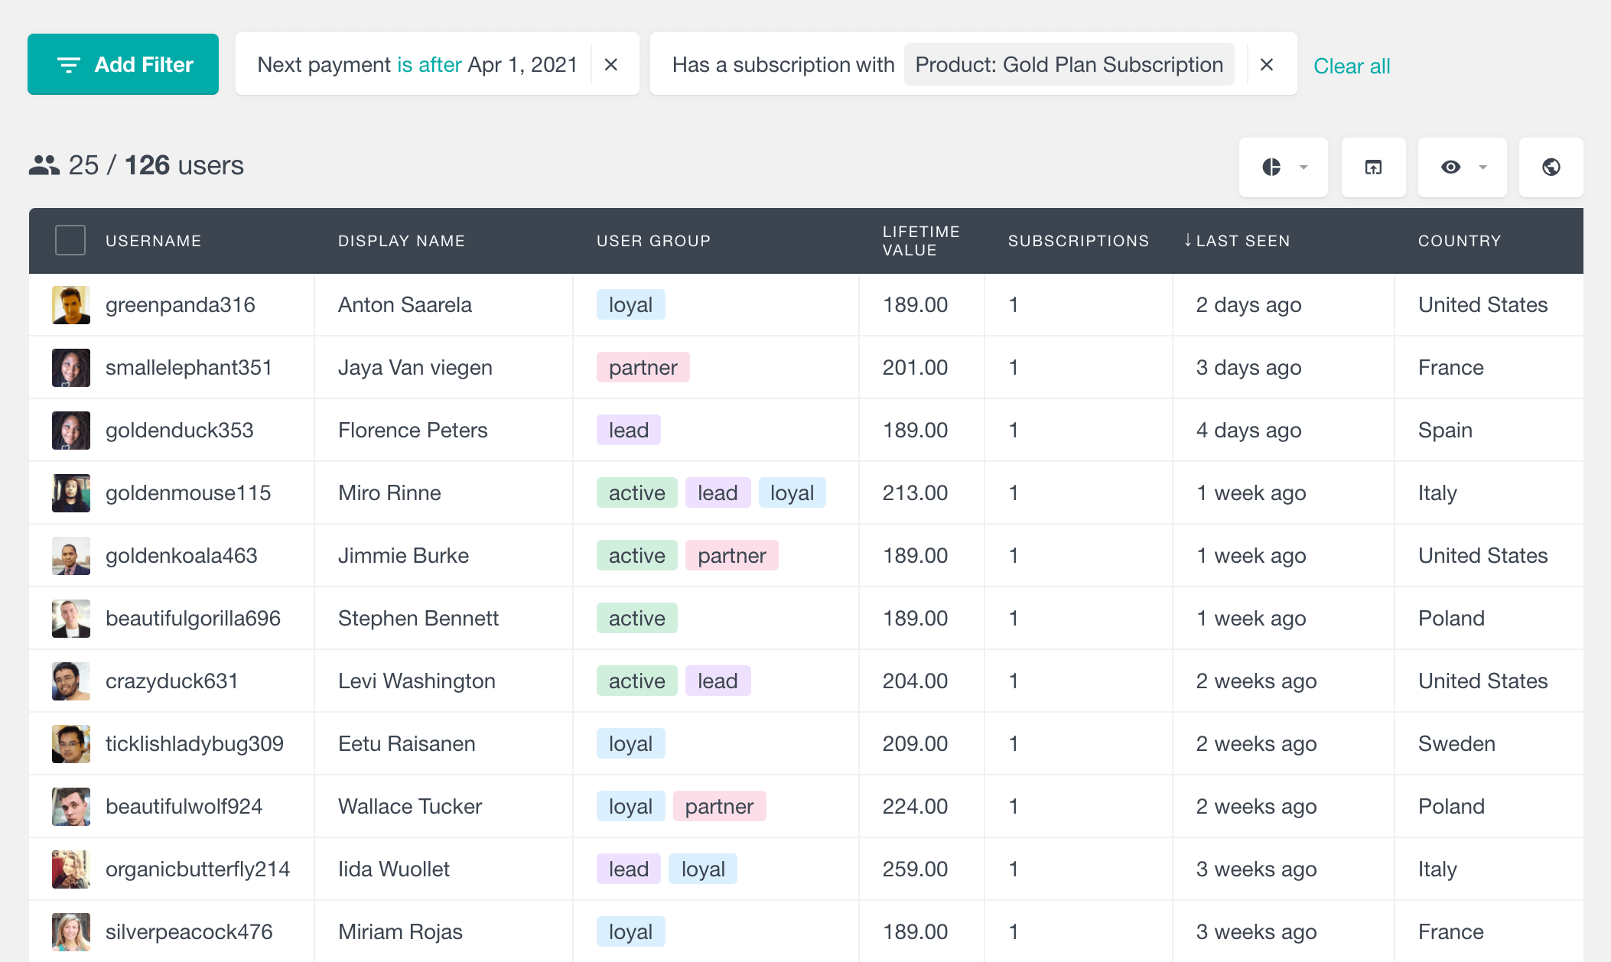Open the greenpanda316 user avatar
Image resolution: width=1611 pixels, height=962 pixels.
point(71,305)
